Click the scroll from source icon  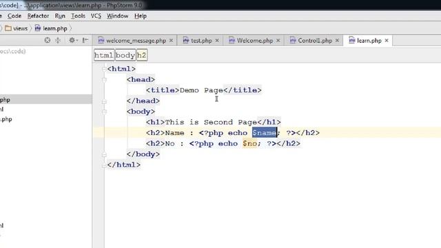pos(48,40)
